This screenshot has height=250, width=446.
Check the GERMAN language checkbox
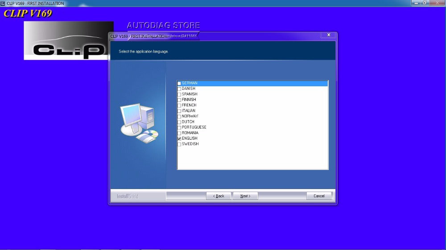point(179,83)
